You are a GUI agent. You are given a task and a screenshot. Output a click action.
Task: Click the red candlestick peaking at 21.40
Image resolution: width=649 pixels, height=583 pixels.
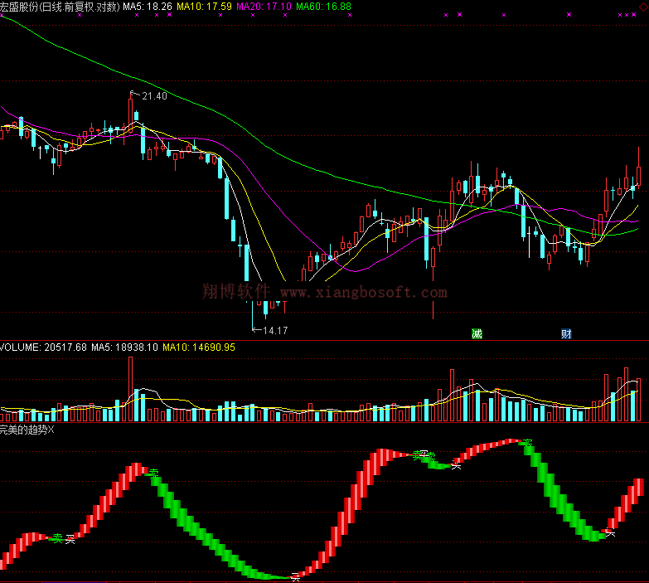tap(131, 114)
